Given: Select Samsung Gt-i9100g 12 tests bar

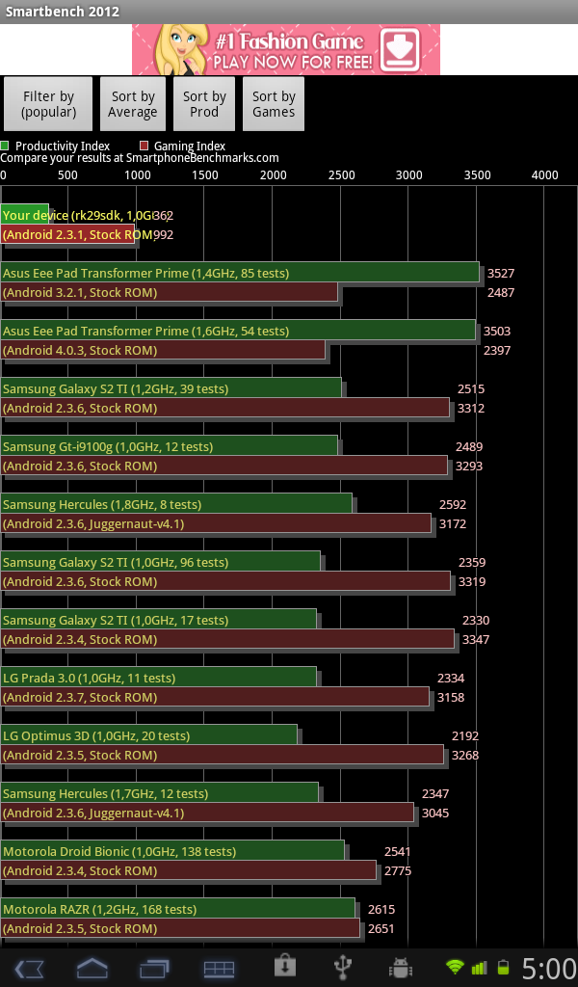Looking at the screenshot, I should tap(170, 446).
